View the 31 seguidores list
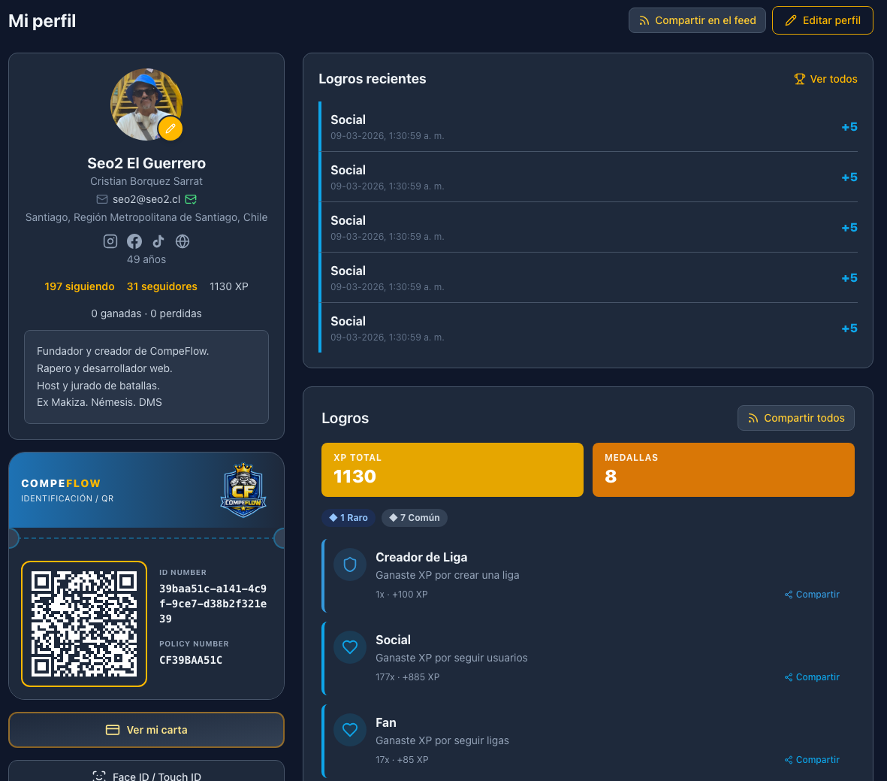Viewport: 887px width, 781px height. pos(162,286)
